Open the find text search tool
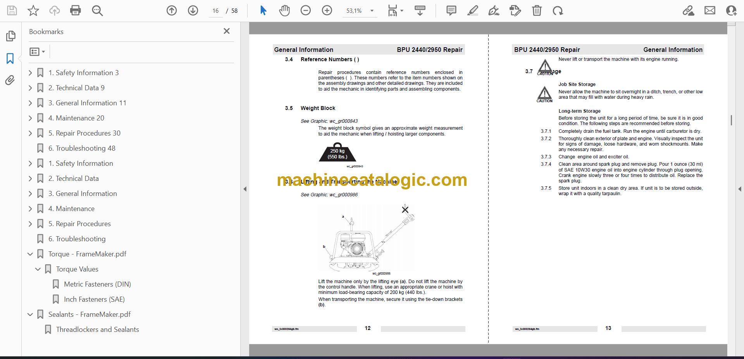The image size is (744, 359). (x=97, y=10)
